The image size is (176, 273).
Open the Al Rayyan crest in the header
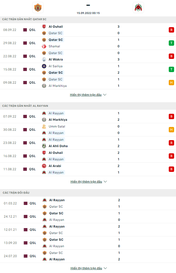pyautogui.click(x=138, y=8)
